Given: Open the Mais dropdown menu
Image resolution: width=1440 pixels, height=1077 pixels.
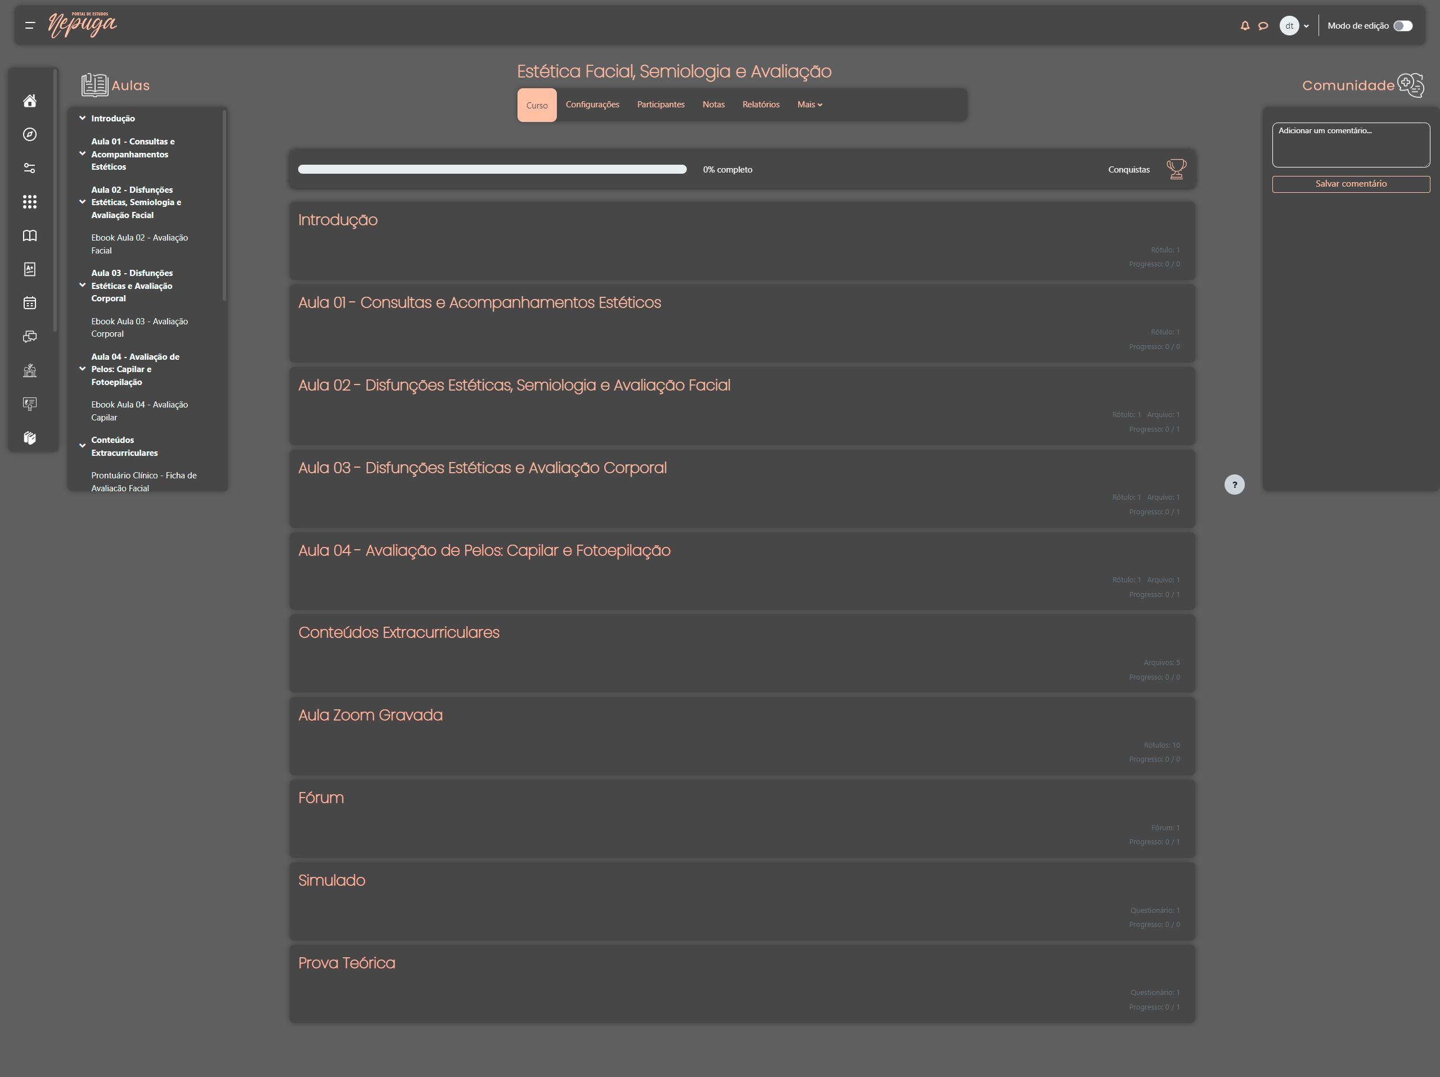Looking at the screenshot, I should pos(810,105).
